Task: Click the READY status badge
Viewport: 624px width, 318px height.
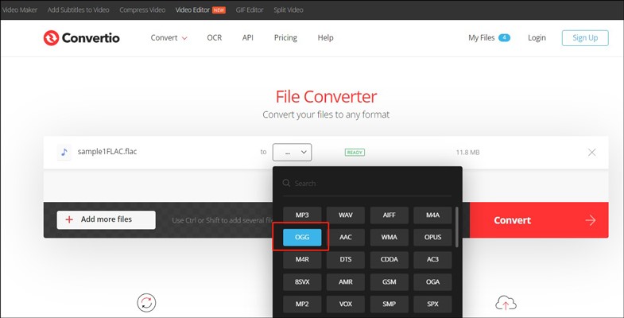Action: (355, 153)
